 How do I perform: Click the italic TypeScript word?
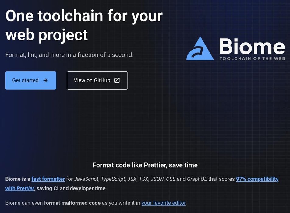click(112, 179)
